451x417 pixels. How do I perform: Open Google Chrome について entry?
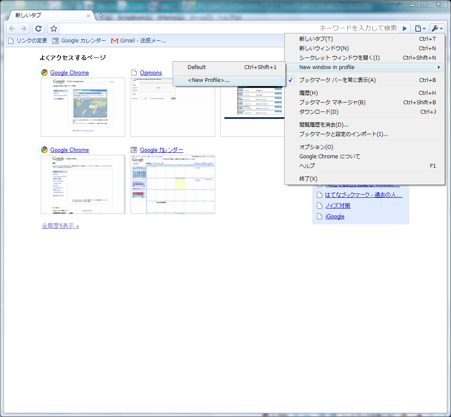365,157
